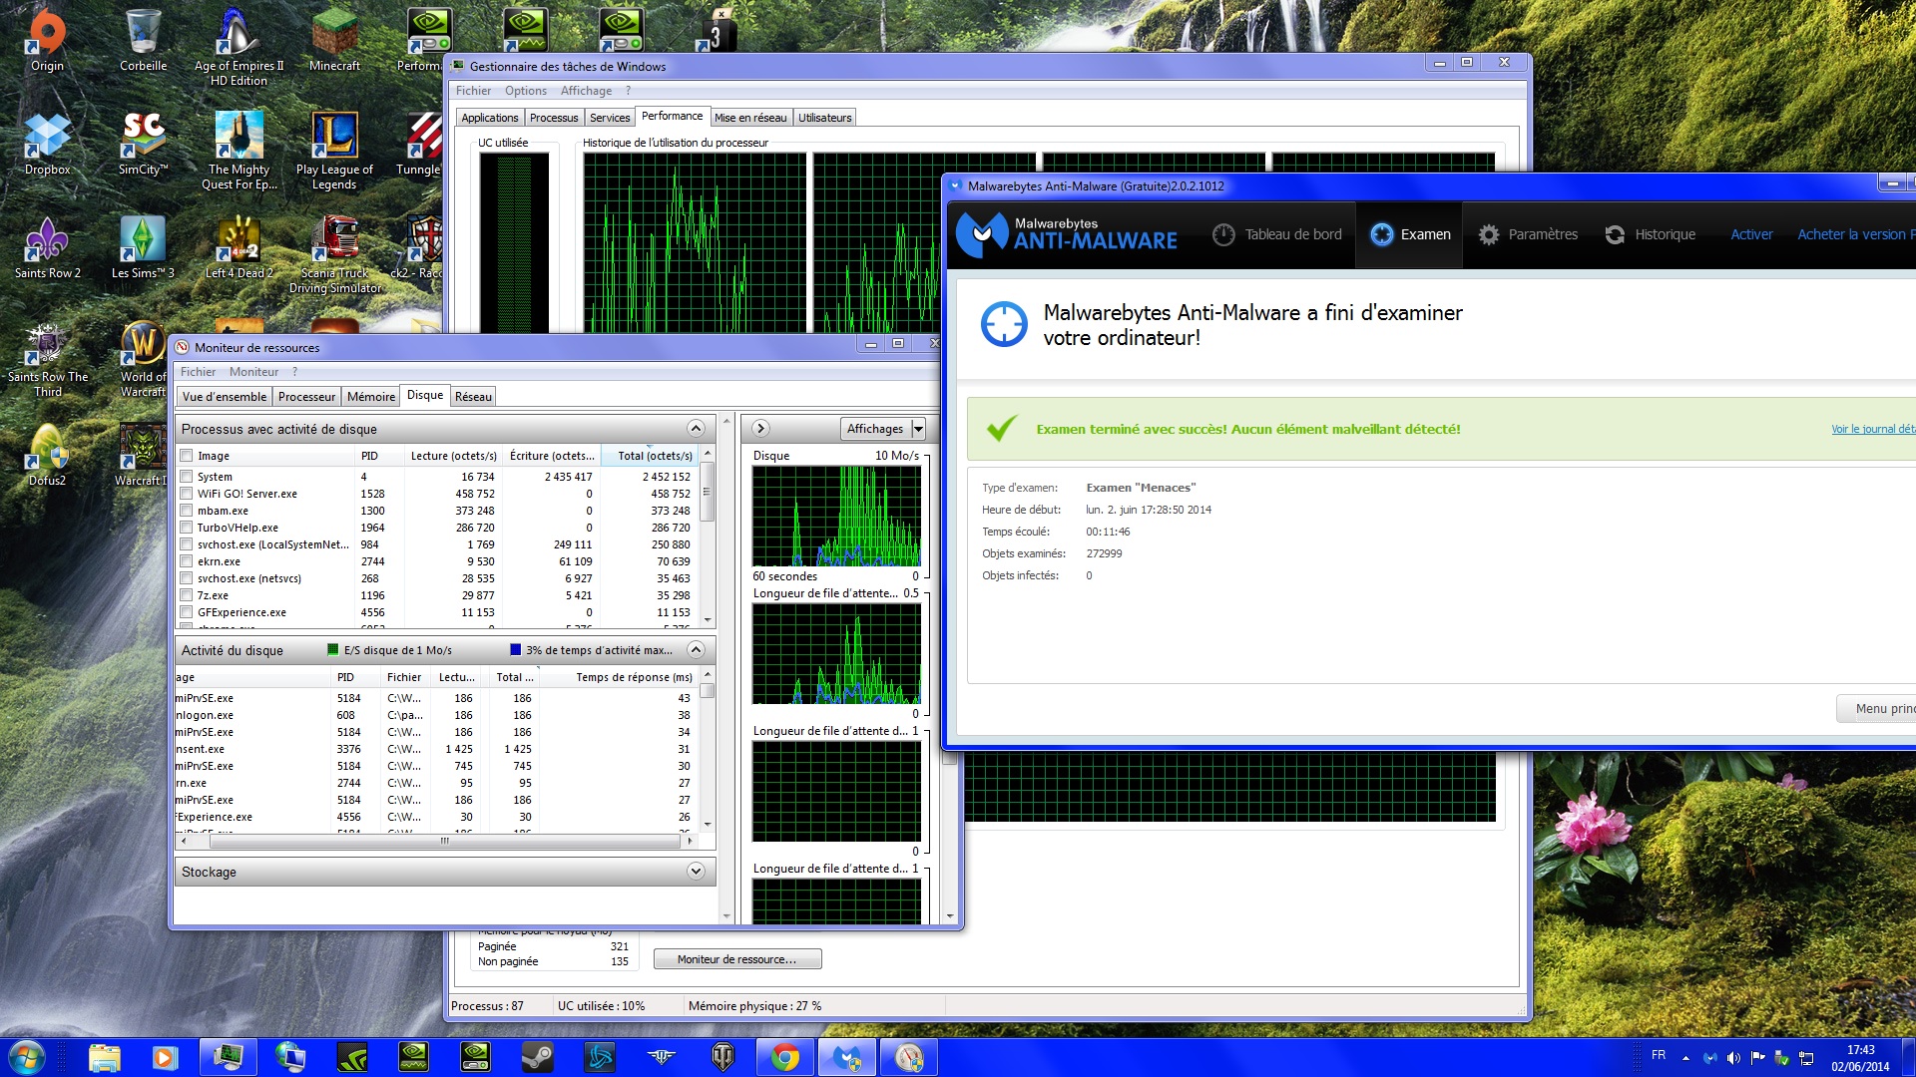This screenshot has height=1077, width=1916.
Task: Select the Minecraft desktop icon
Action: (334, 40)
